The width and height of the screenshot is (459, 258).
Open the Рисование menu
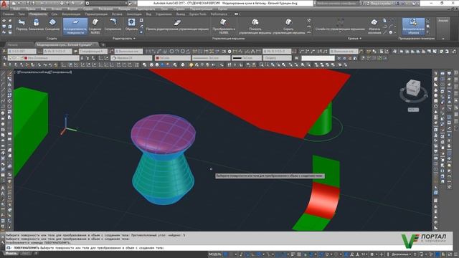[x=105, y=9]
